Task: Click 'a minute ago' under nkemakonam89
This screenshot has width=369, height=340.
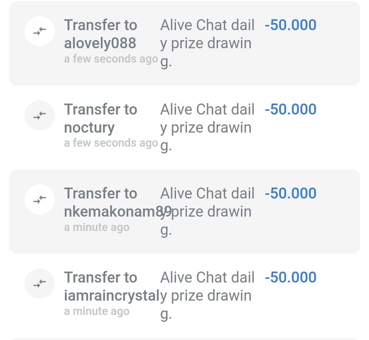Action: (x=96, y=227)
